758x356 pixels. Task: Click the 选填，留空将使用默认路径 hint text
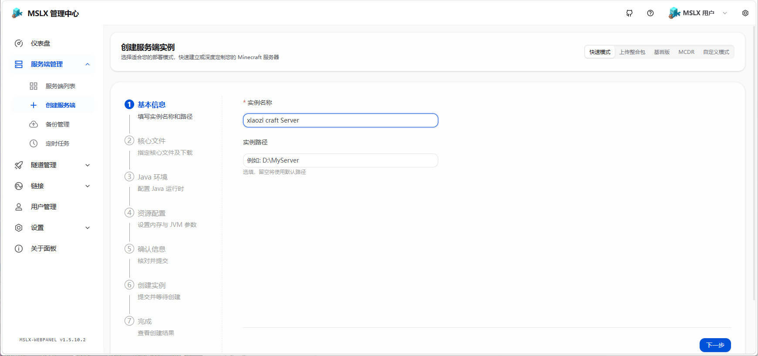tap(274, 172)
